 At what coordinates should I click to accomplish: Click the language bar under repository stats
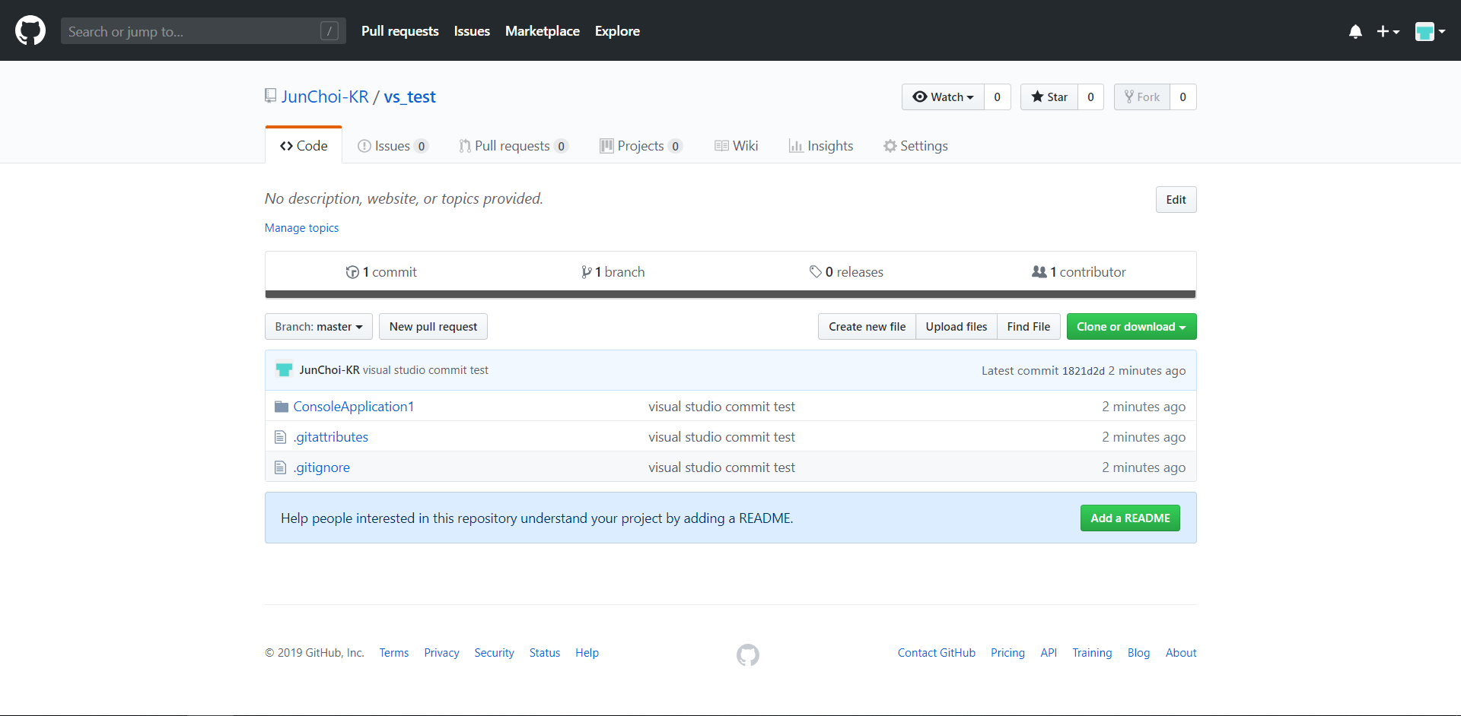click(x=730, y=294)
